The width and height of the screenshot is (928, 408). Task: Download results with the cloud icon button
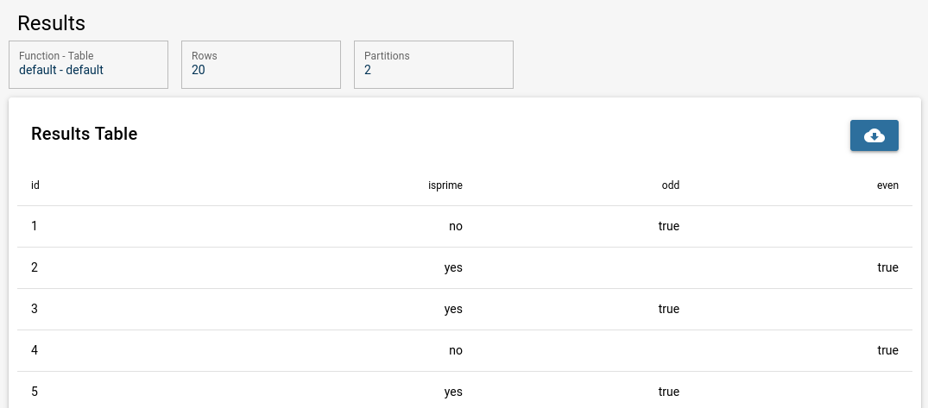[x=874, y=135]
